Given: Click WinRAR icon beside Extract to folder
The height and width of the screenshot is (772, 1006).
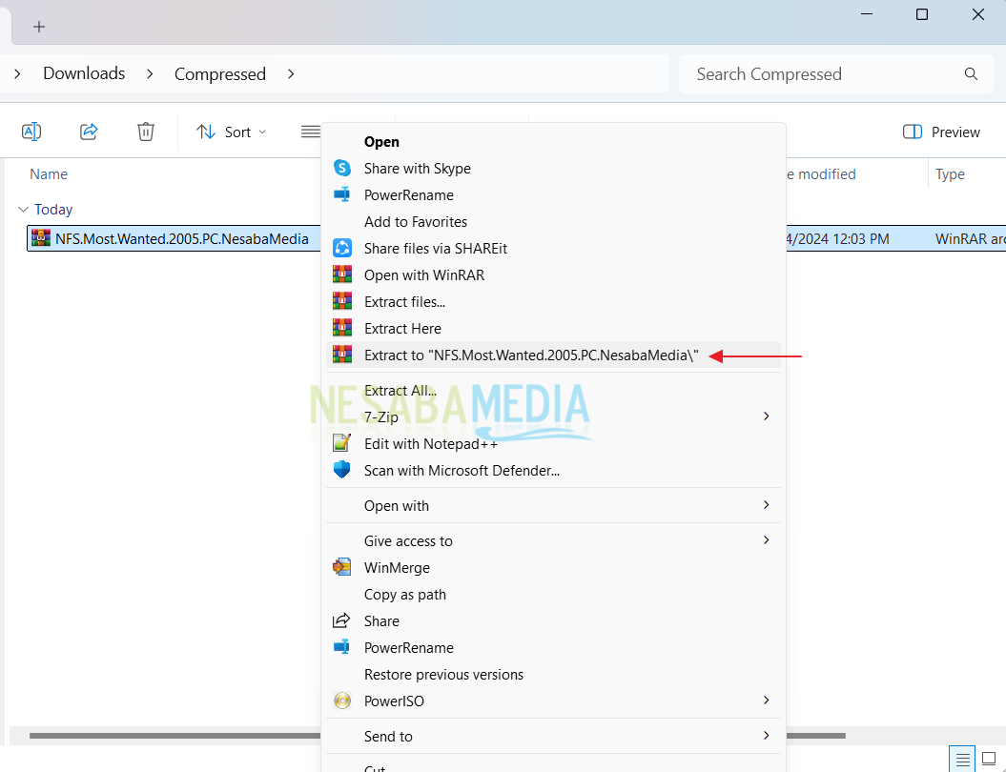Looking at the screenshot, I should pyautogui.click(x=342, y=355).
